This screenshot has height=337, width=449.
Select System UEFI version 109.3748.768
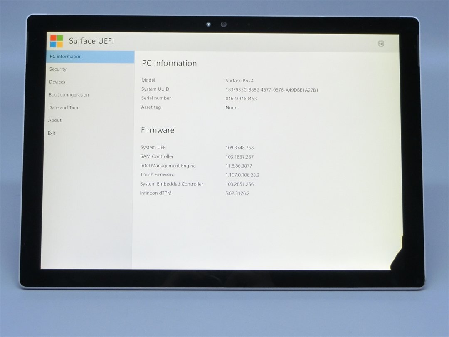pyautogui.click(x=239, y=148)
